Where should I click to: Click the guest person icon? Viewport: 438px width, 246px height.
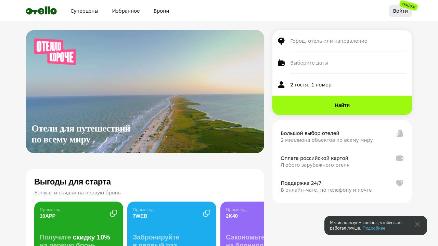(281, 85)
